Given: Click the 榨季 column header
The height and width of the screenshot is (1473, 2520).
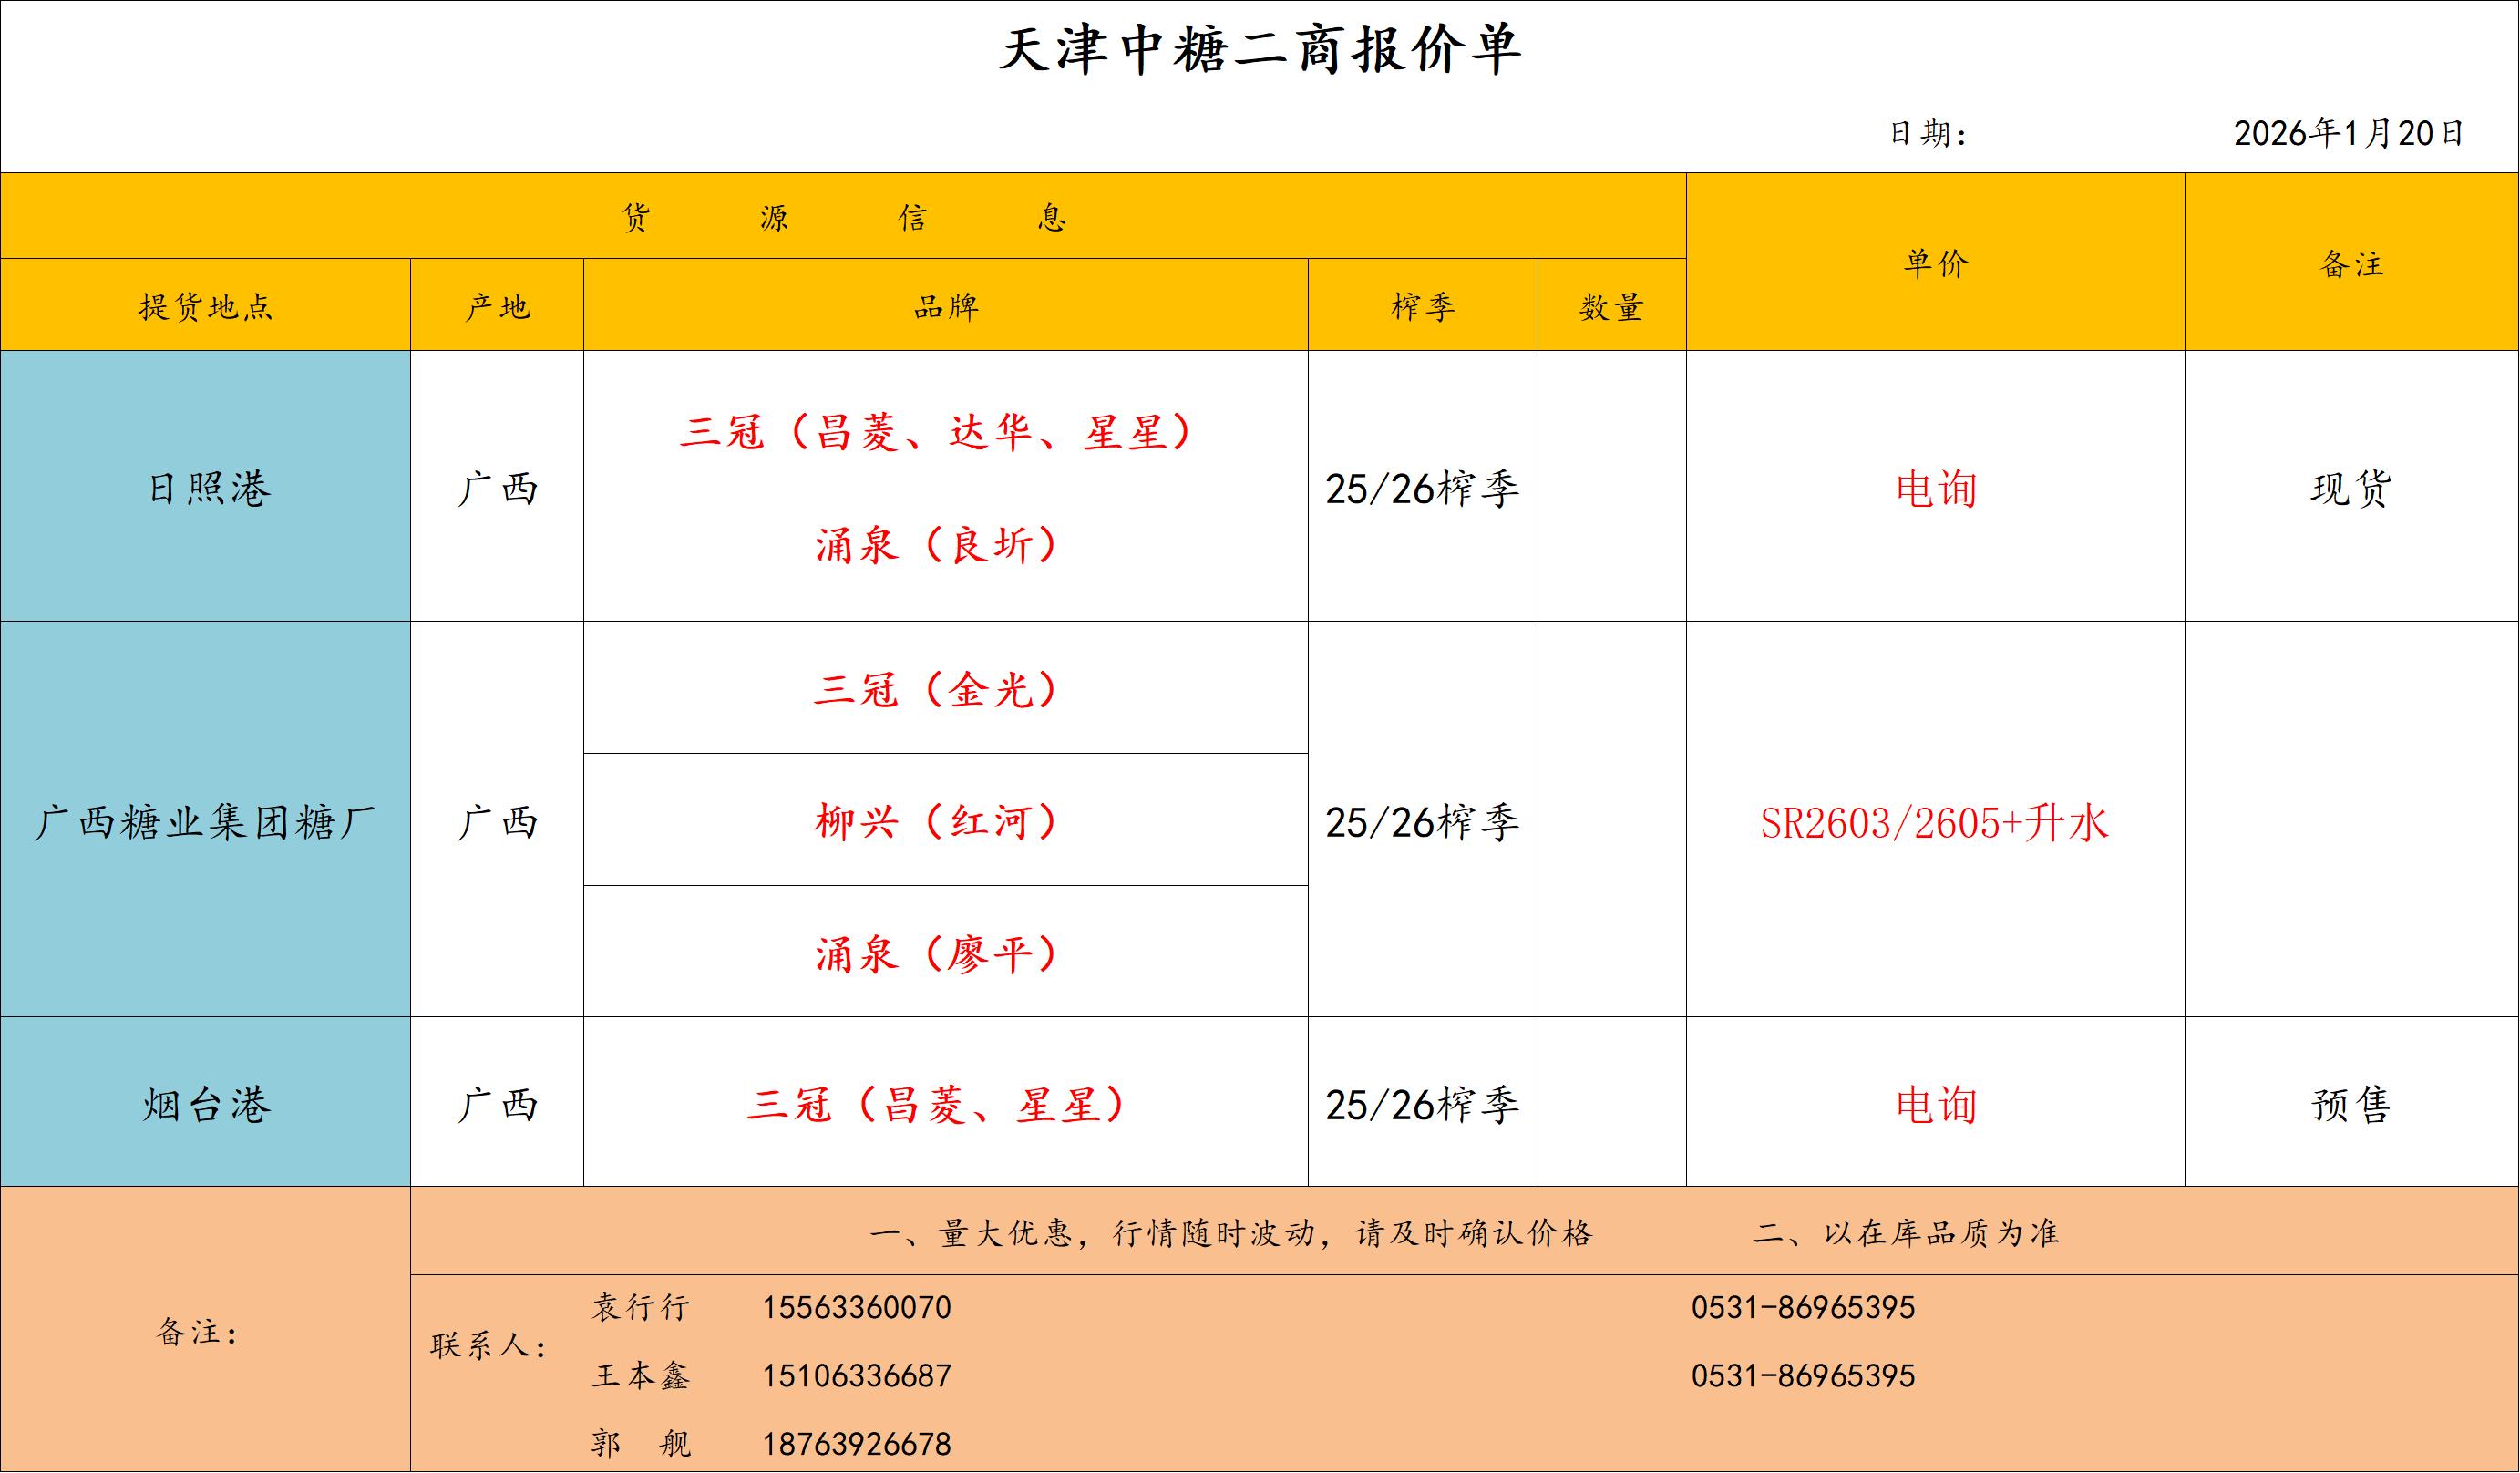Looking at the screenshot, I should click(x=1422, y=306).
